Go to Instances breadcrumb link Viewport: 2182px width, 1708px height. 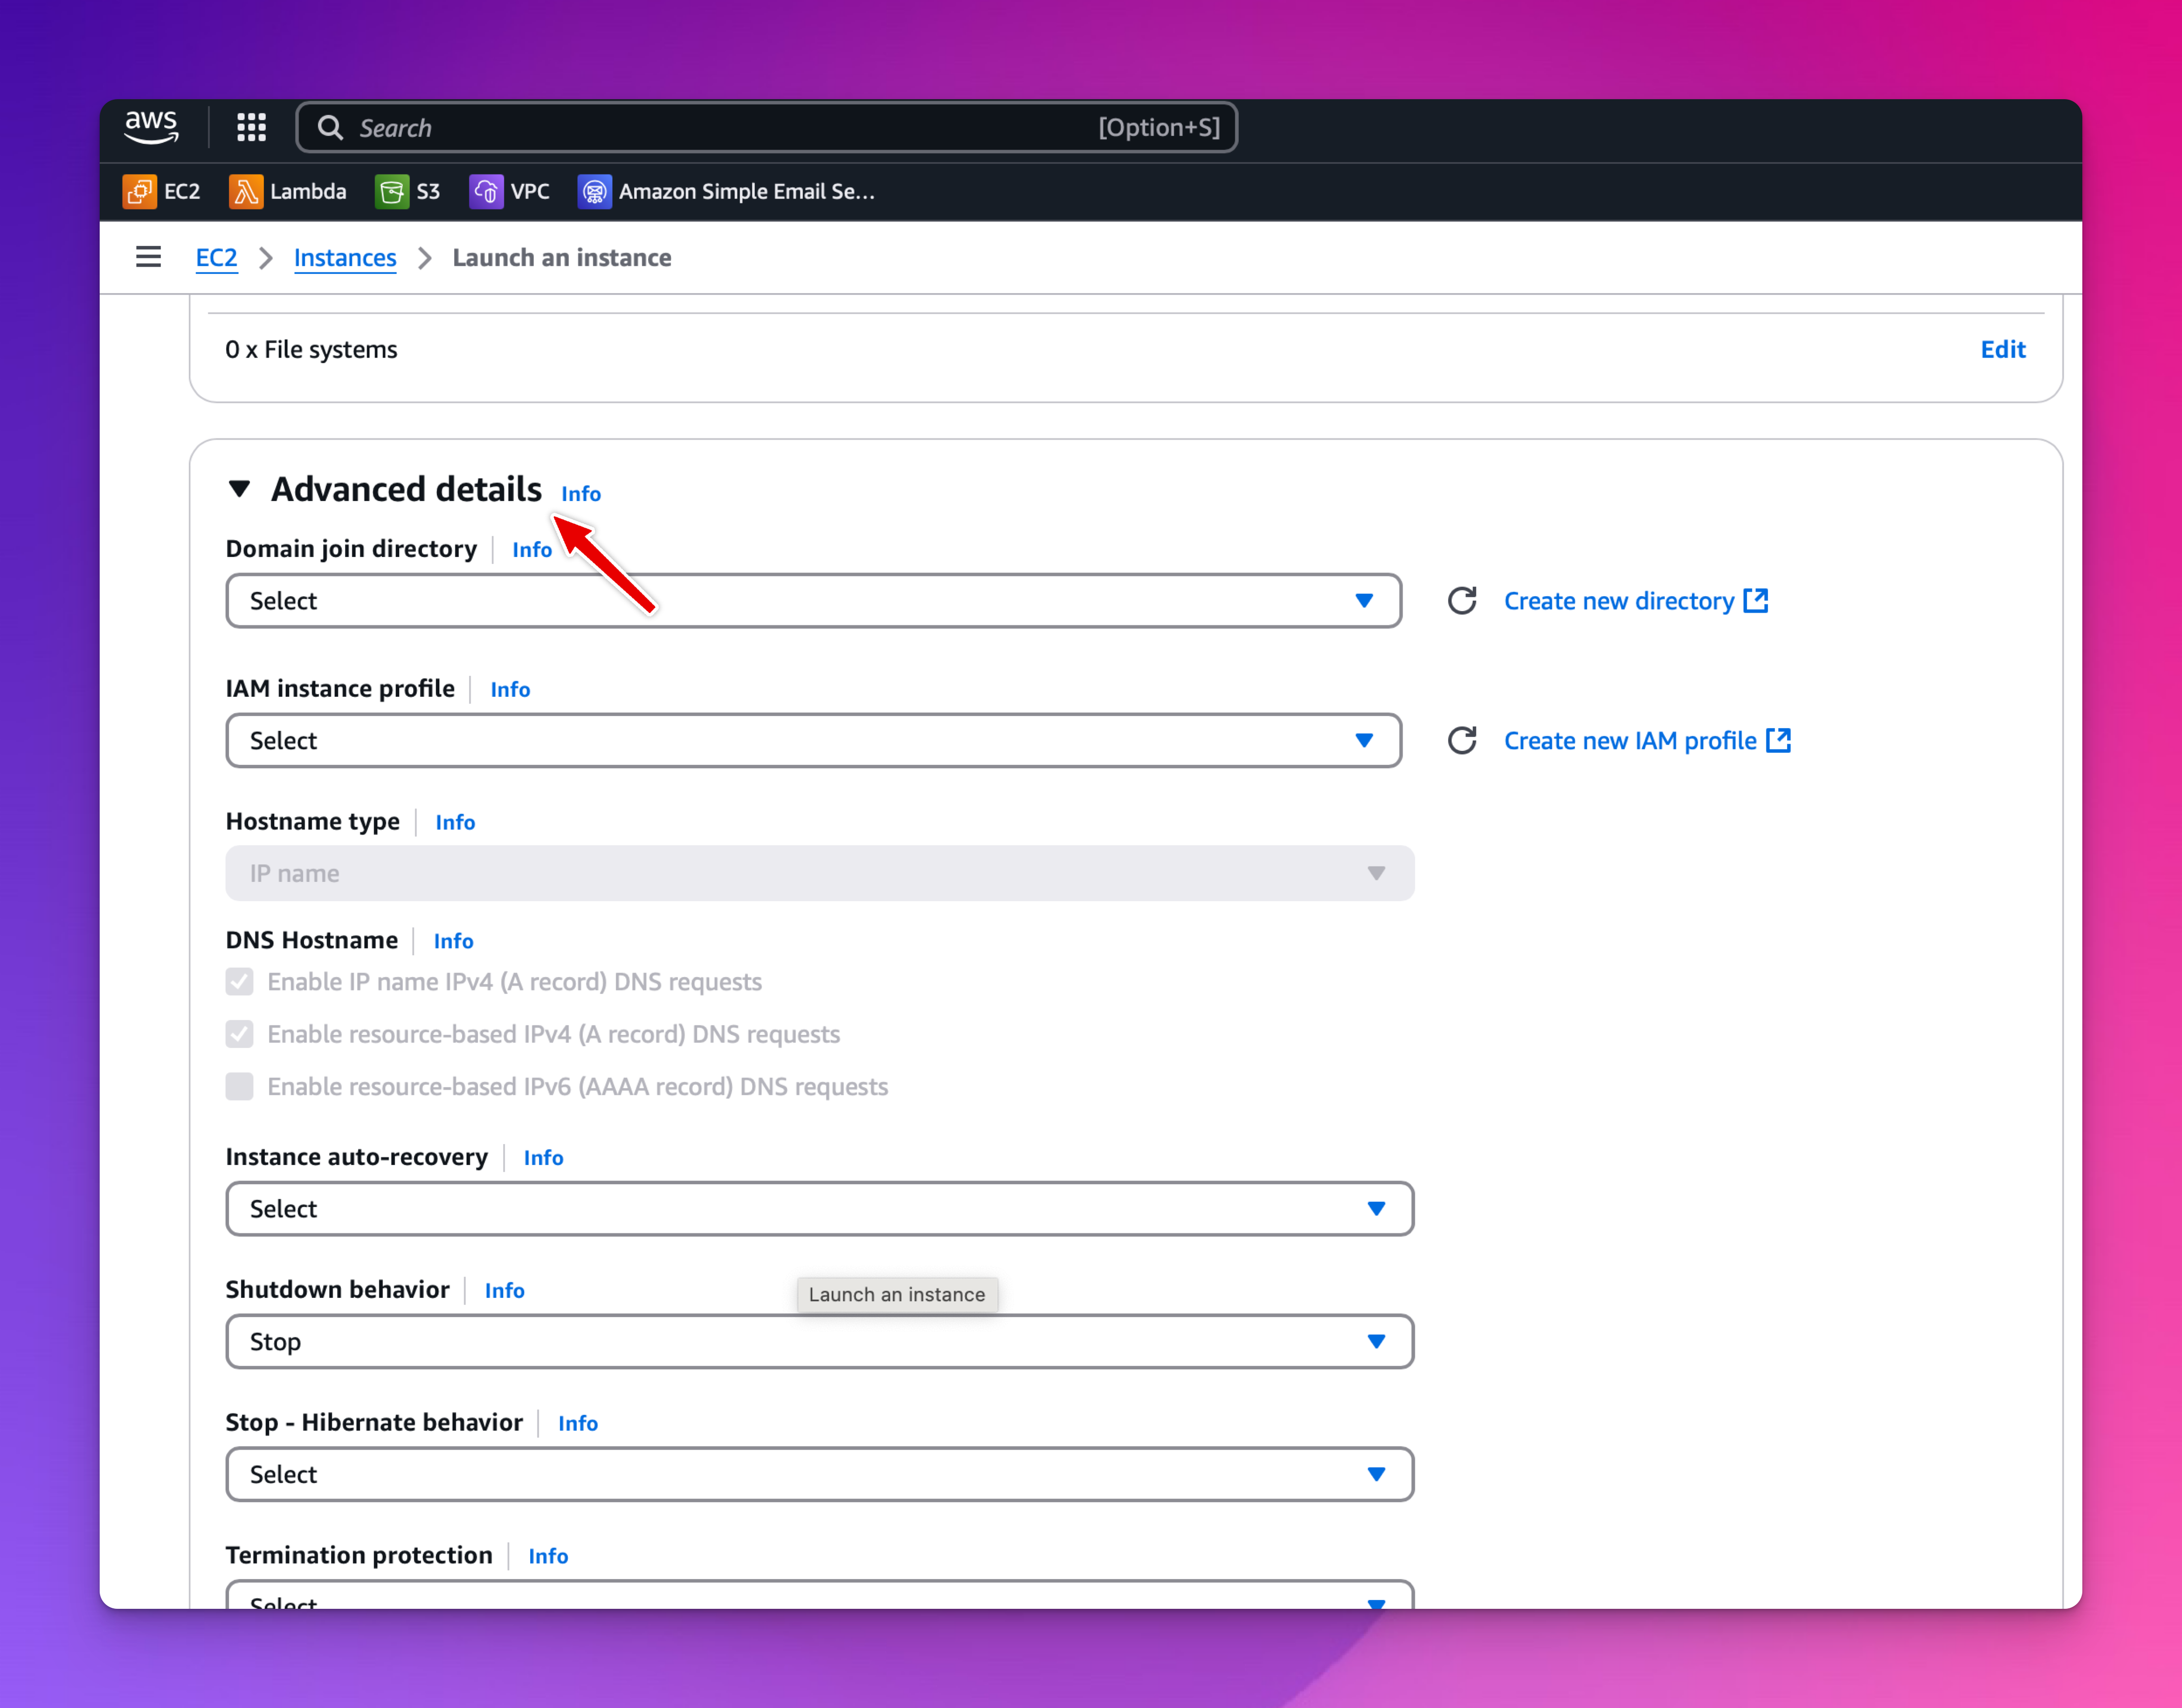[345, 258]
